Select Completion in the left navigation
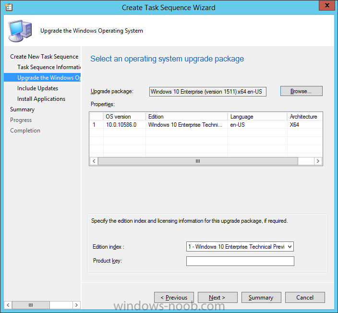This screenshot has height=313, width=338. coord(25,131)
